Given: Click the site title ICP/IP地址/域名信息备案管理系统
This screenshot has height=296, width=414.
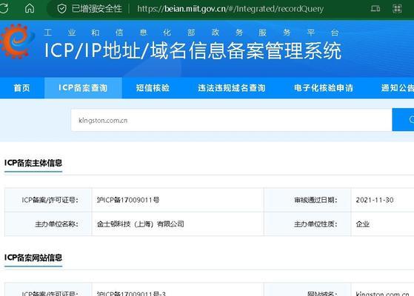Looking at the screenshot, I should click(x=193, y=50).
